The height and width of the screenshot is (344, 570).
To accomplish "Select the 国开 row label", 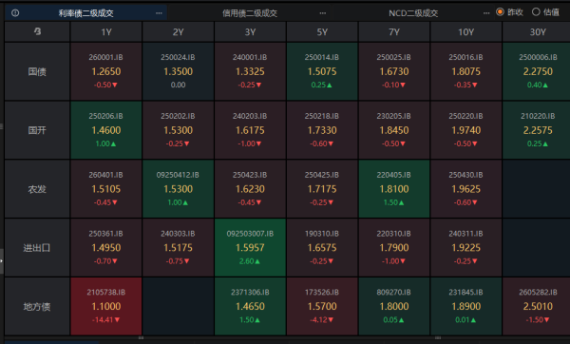I will 37,130.
